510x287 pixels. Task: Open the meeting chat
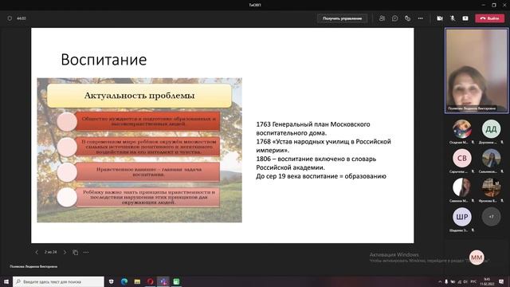click(394, 18)
